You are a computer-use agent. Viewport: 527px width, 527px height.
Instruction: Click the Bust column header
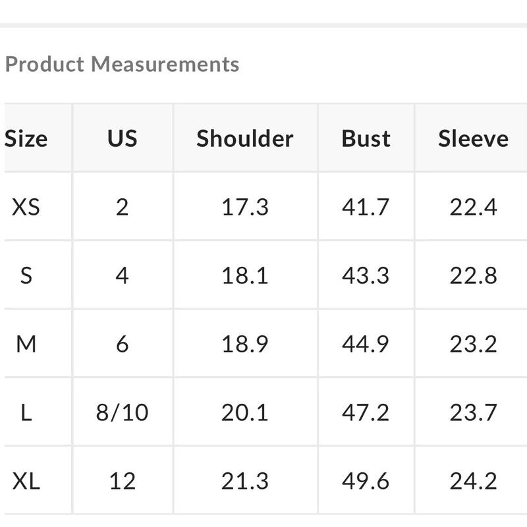point(366,139)
